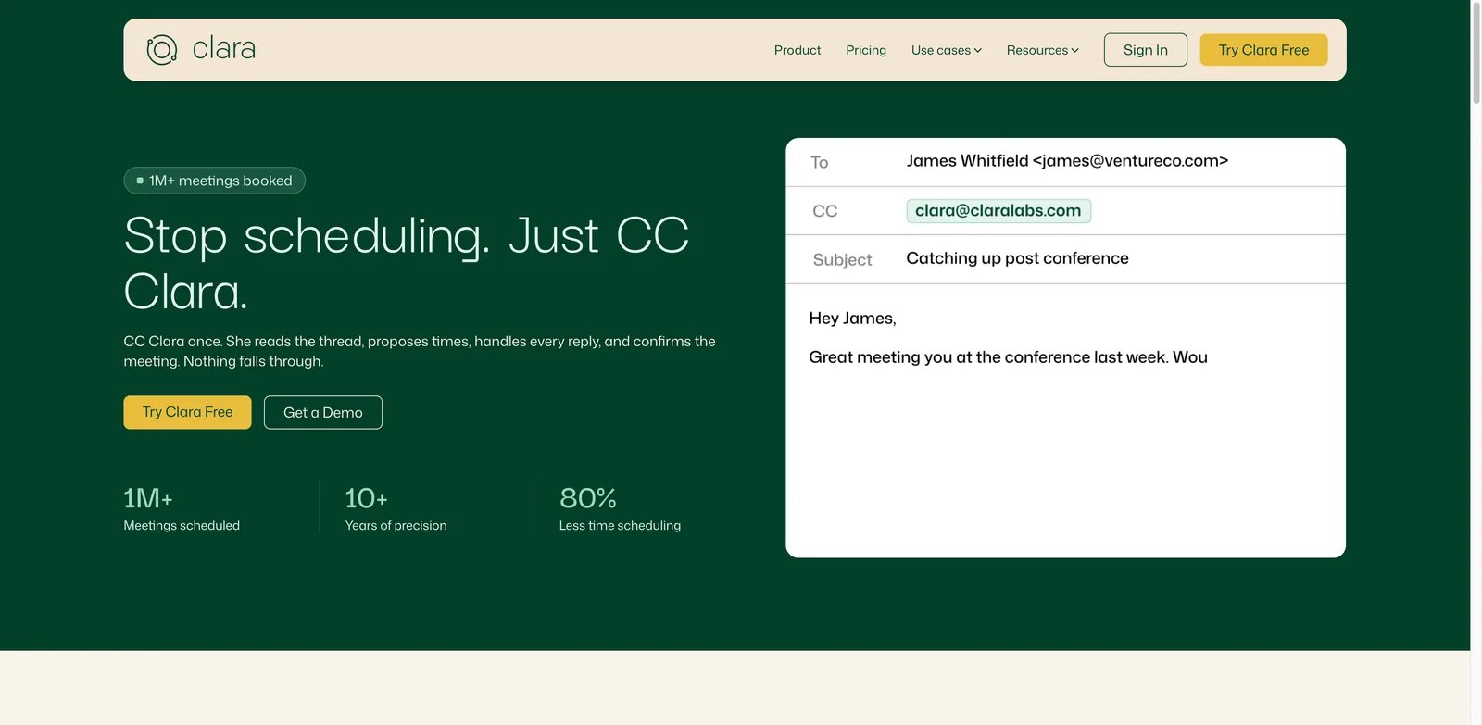
Task: Click the email body text Hey James
Action: pyautogui.click(x=852, y=319)
